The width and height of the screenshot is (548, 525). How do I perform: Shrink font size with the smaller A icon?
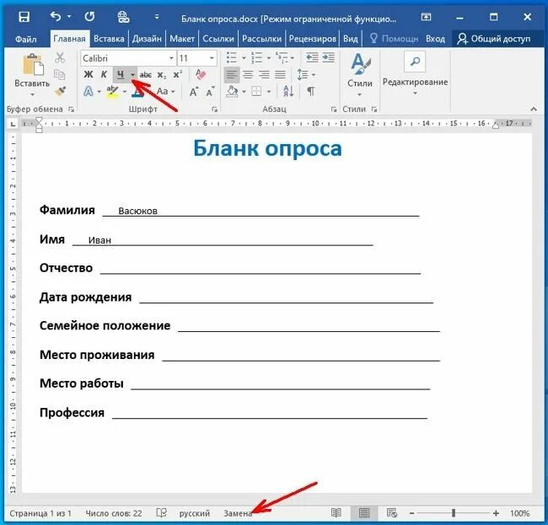pyautogui.click(x=210, y=92)
